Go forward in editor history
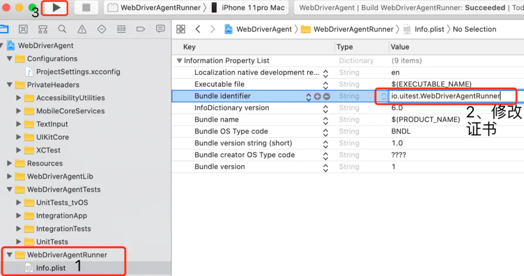Screen dimensions: 524x276 [x=213, y=29]
